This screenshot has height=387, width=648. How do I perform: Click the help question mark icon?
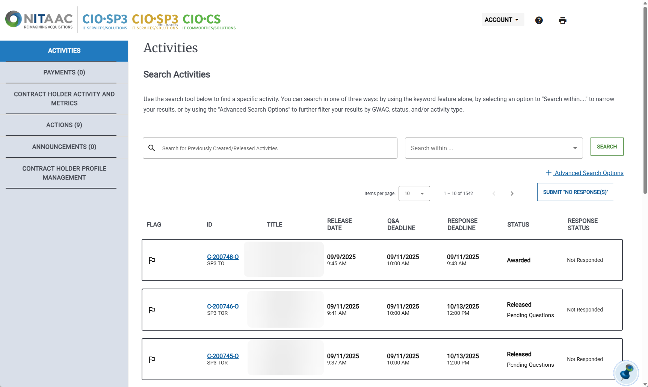539,20
